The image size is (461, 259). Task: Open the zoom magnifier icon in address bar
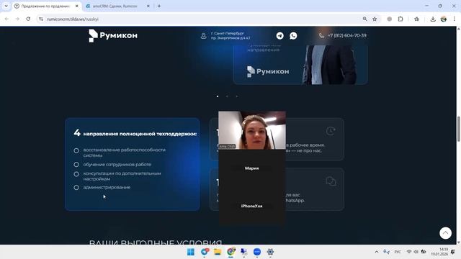pyautogui.click(x=365, y=19)
